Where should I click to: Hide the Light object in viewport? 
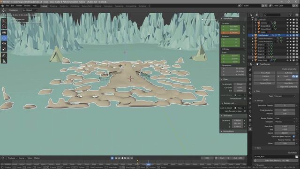coord(287,32)
